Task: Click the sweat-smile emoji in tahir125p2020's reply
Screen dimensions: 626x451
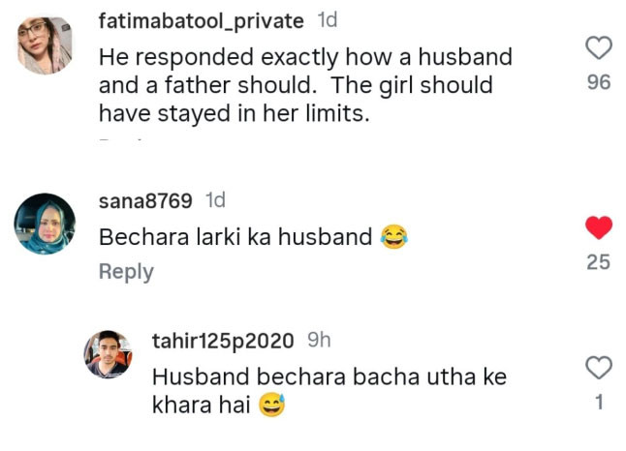Action: (x=272, y=407)
